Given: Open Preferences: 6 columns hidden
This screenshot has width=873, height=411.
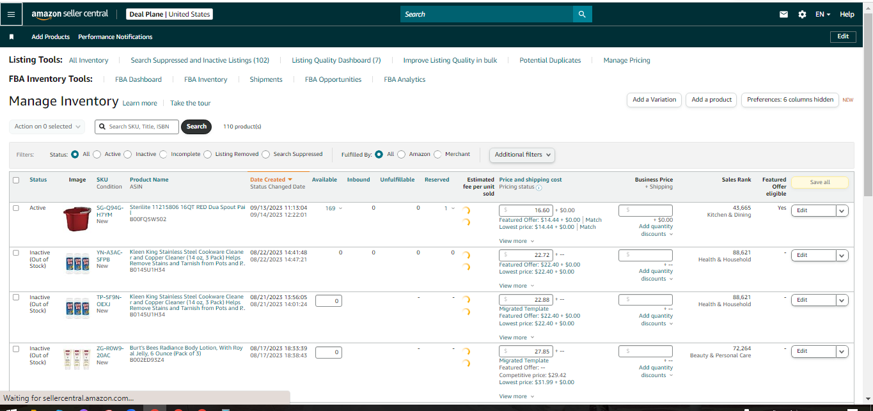Looking at the screenshot, I should 790,100.
